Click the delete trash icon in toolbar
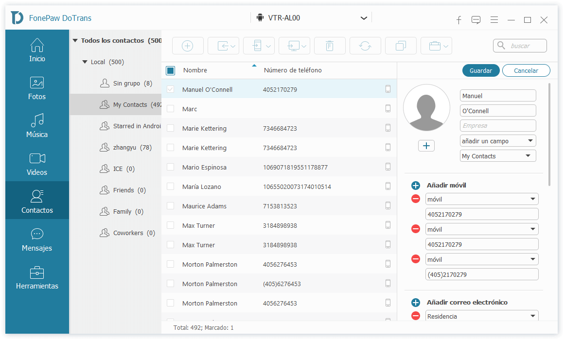Image resolution: width=564 pixels, height=340 pixels. pos(330,46)
